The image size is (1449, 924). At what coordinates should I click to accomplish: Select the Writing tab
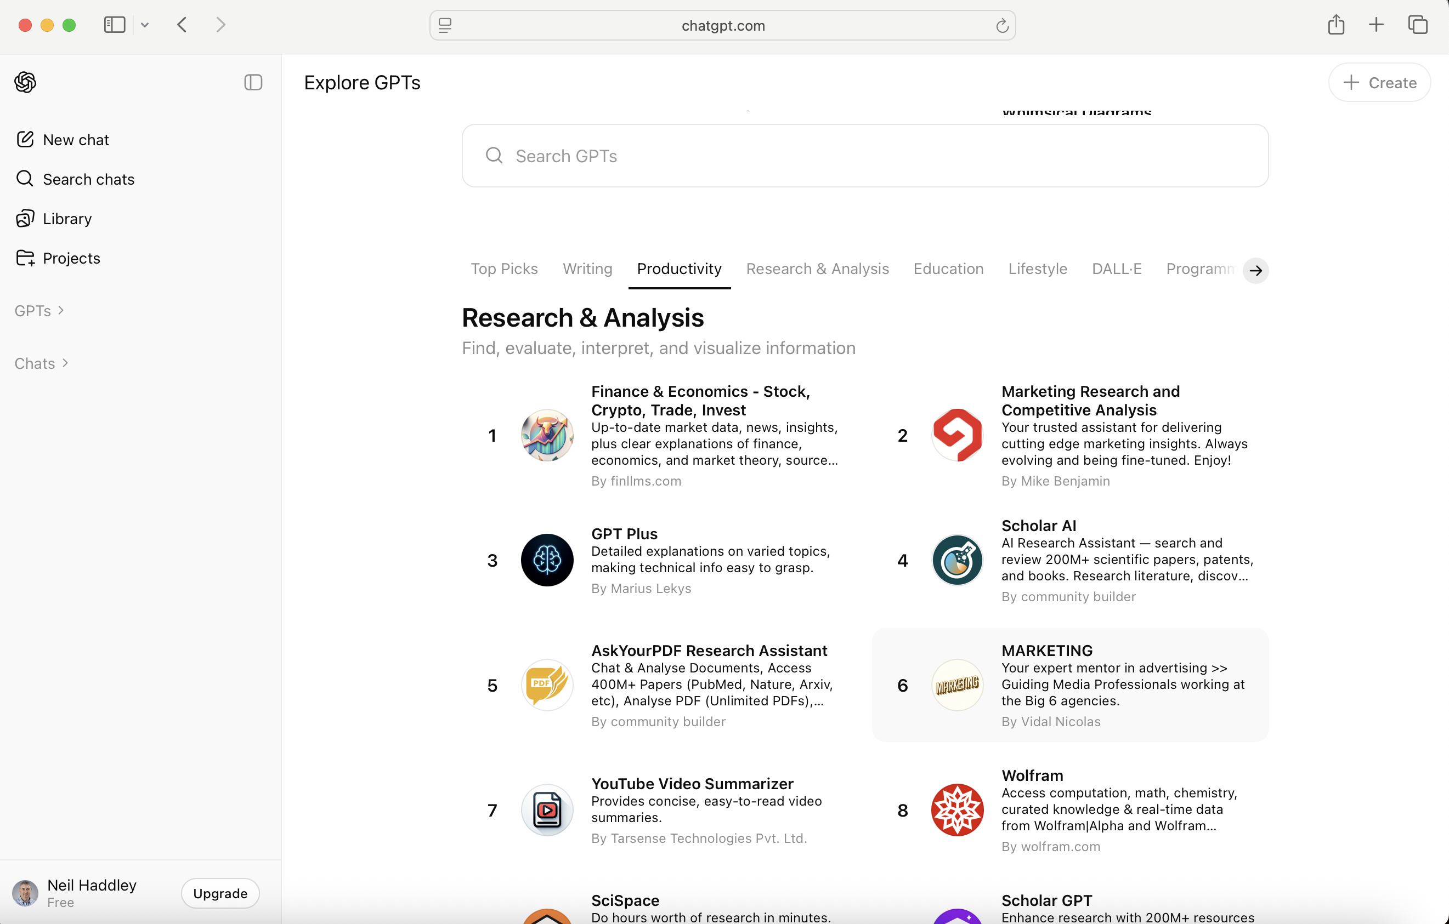pos(587,269)
